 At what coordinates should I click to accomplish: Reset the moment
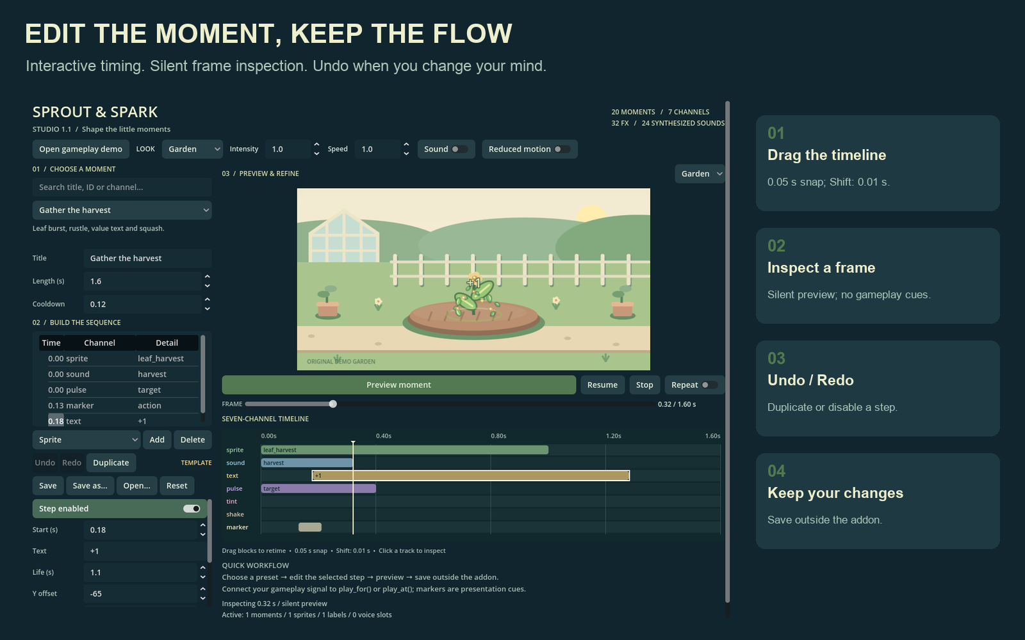pyautogui.click(x=177, y=486)
